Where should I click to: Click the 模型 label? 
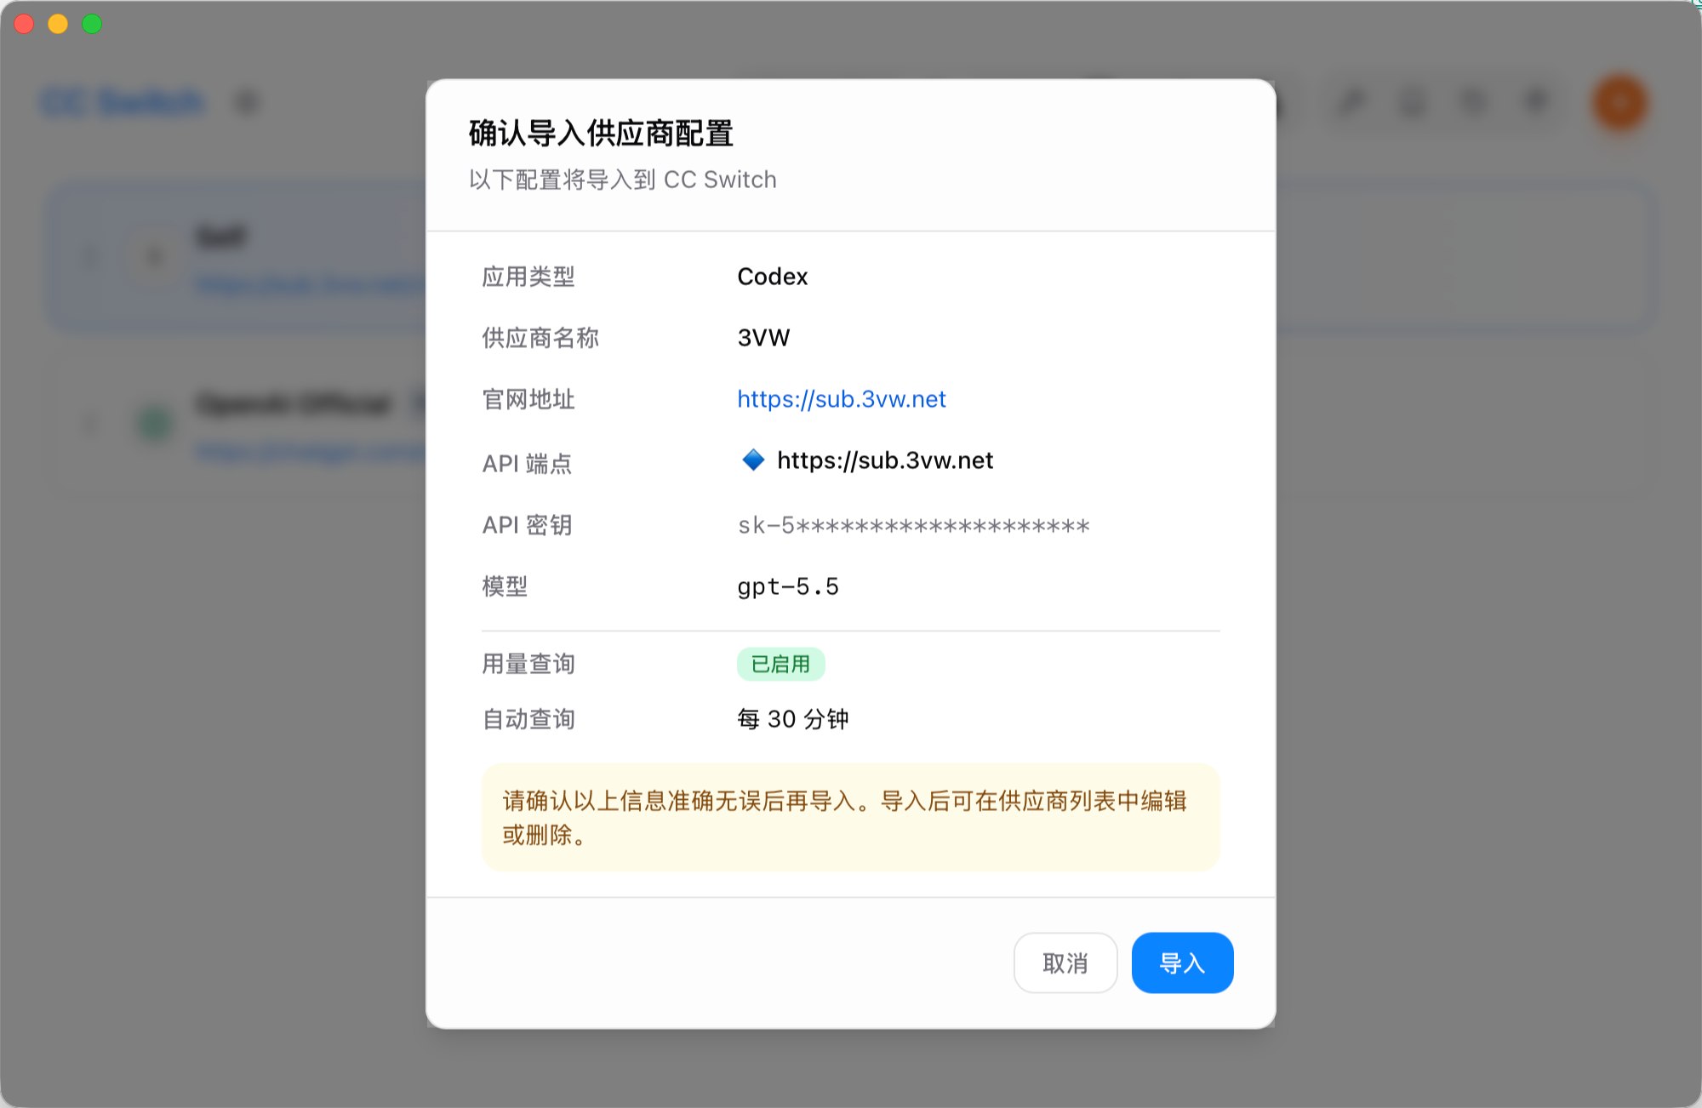(505, 586)
